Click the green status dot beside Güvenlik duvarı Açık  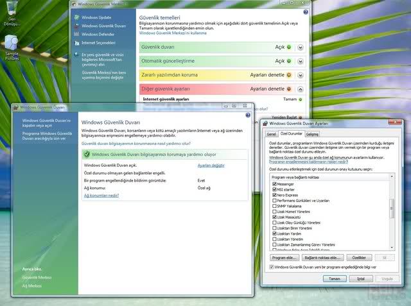pyautogui.click(x=289, y=47)
